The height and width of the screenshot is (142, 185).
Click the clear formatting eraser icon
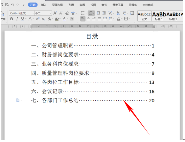coord(67,13)
